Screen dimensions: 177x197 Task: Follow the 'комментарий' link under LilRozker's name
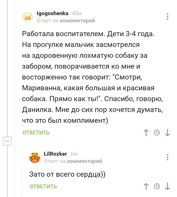click(x=85, y=161)
